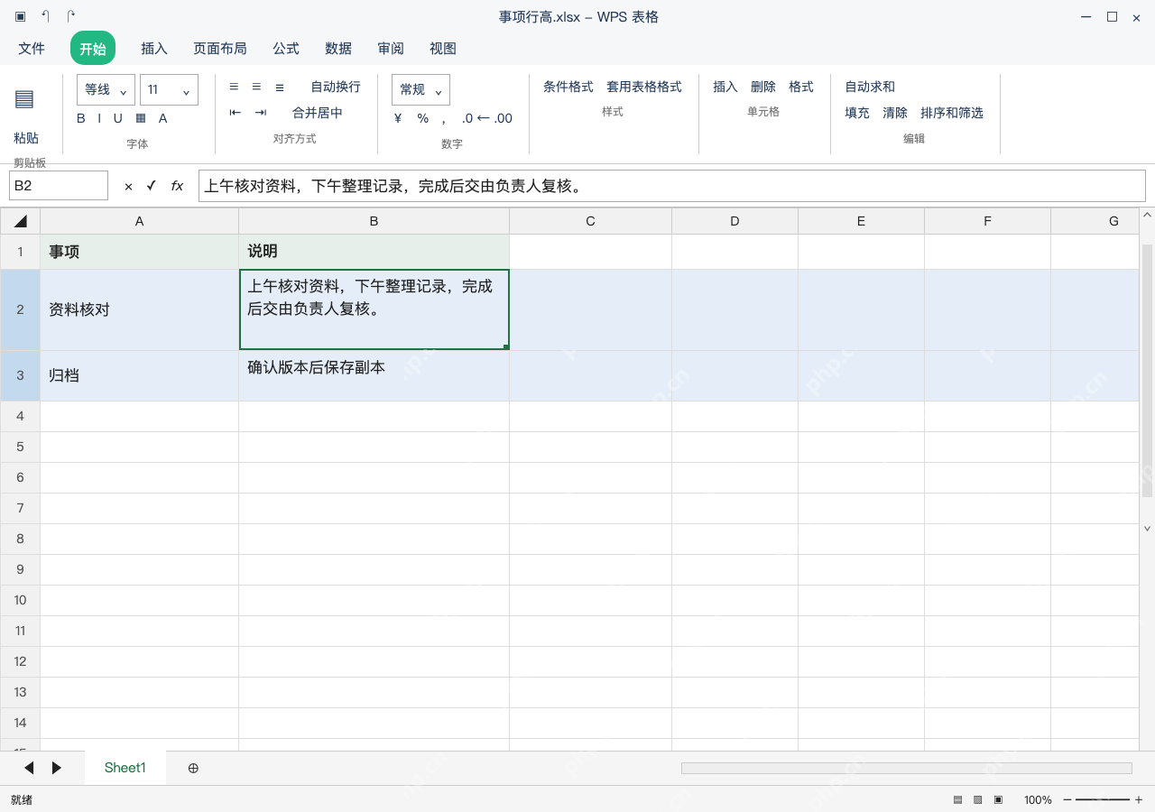The width and height of the screenshot is (1155, 812).
Task: Switch to page layout view icon
Action: coord(977,799)
